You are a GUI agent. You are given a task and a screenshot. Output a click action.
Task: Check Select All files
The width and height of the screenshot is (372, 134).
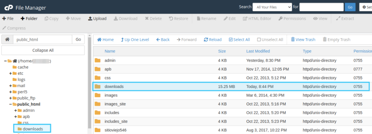(239, 40)
